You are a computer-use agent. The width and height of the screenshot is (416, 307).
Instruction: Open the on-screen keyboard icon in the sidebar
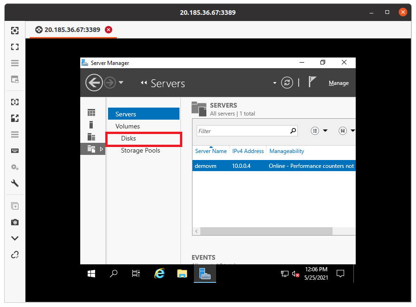click(x=14, y=150)
